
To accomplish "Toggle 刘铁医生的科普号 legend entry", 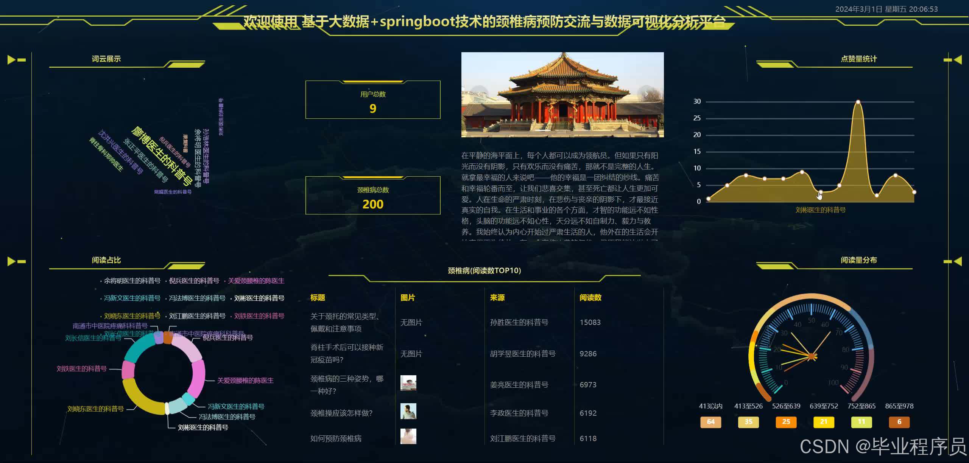I will click(x=259, y=316).
